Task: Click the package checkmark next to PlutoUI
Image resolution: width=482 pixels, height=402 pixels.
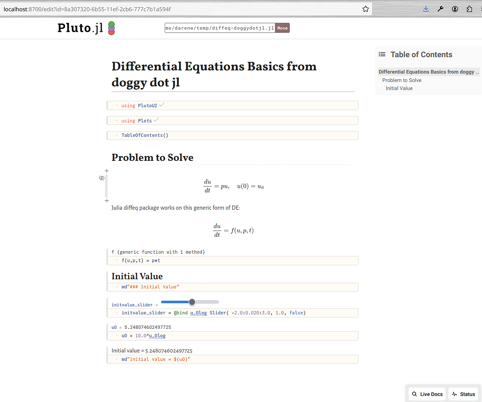Action: 161,104
